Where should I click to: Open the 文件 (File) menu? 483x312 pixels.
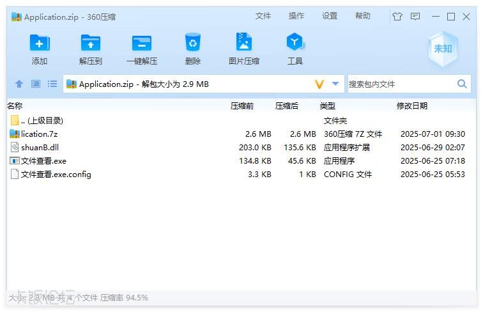coord(263,16)
